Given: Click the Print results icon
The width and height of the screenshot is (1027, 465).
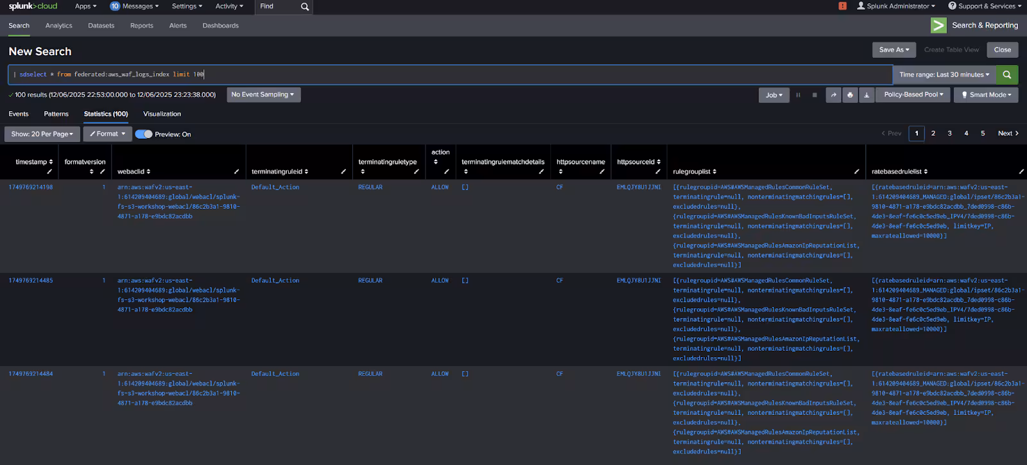Looking at the screenshot, I should tap(850, 95).
